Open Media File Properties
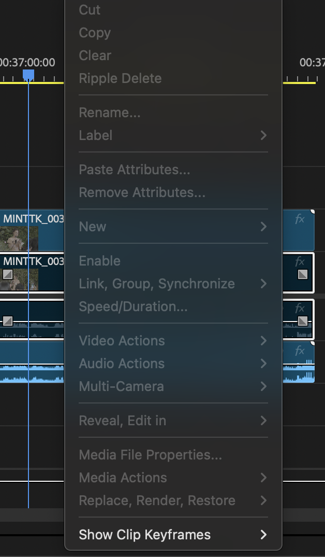The image size is (325, 557). 149,455
